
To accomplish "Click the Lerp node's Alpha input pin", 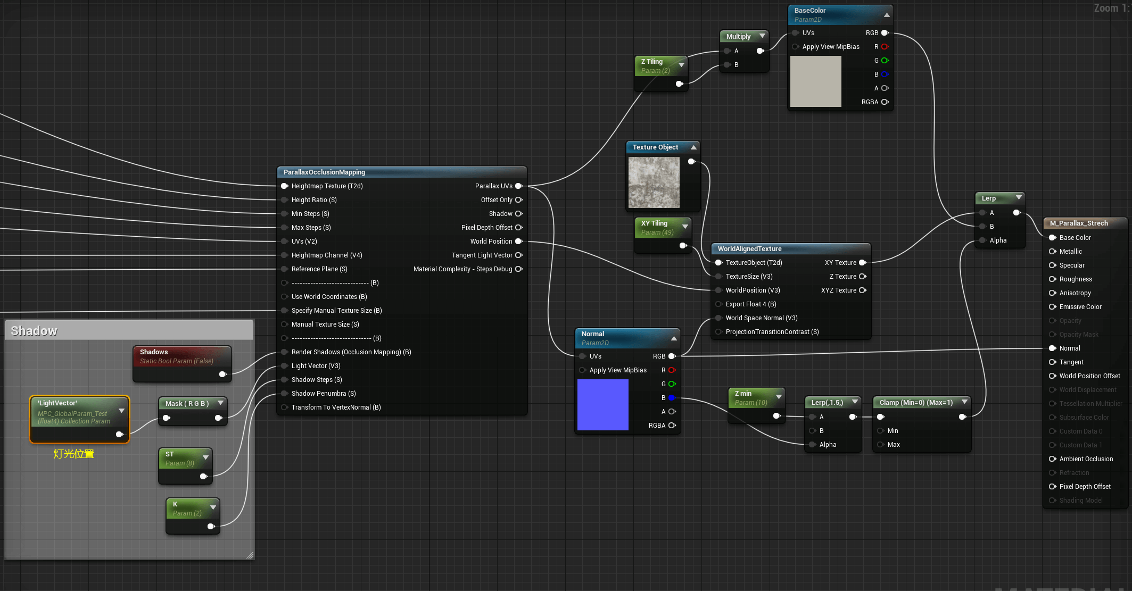I will click(982, 240).
